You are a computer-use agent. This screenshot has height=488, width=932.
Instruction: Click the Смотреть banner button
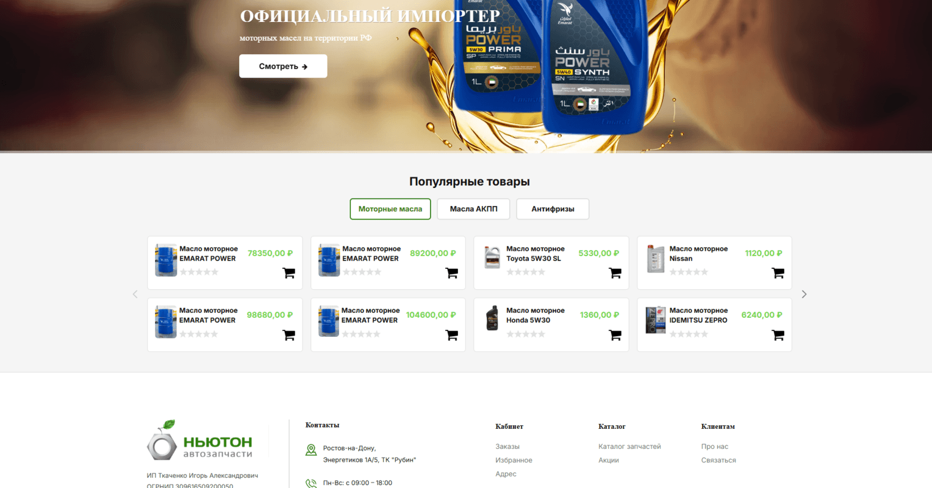coord(283,66)
